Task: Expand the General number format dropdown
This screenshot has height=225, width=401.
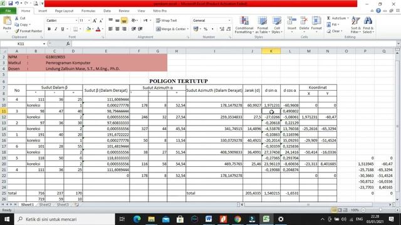Action: click(229, 21)
